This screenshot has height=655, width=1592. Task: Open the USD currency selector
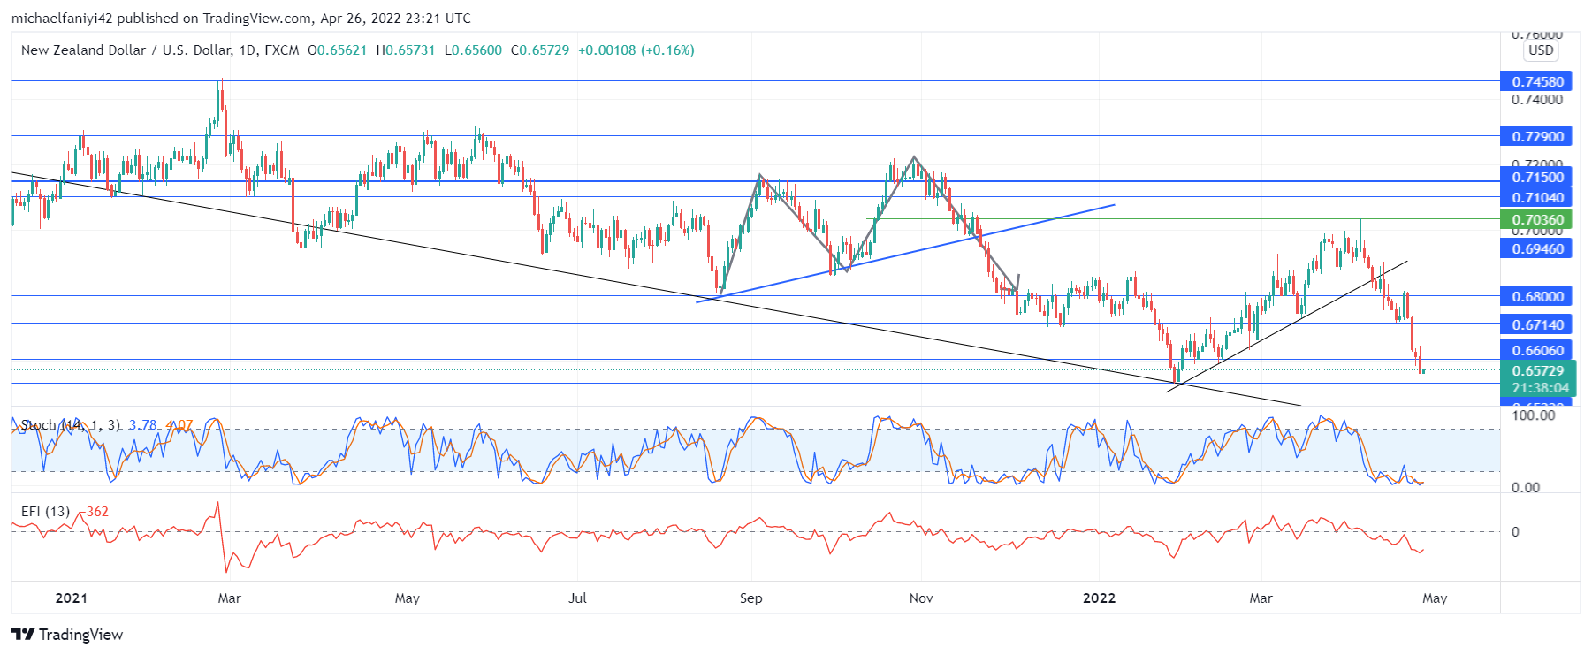click(x=1541, y=50)
